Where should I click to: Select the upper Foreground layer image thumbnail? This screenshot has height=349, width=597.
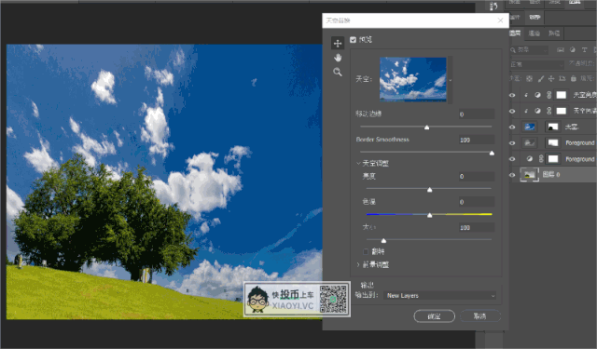point(530,142)
